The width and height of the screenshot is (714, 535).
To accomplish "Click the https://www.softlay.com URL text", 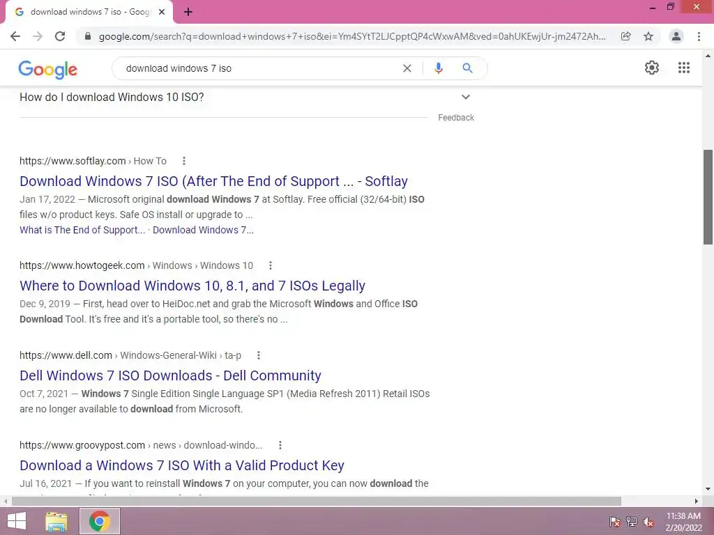I will 73,161.
